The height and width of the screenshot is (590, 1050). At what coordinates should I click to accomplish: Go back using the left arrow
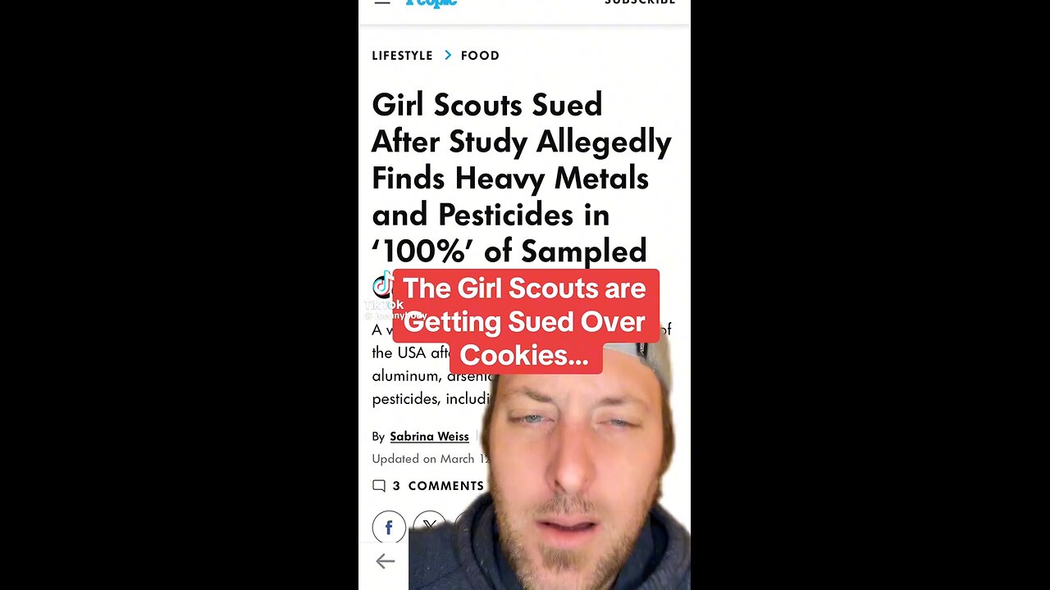385,561
